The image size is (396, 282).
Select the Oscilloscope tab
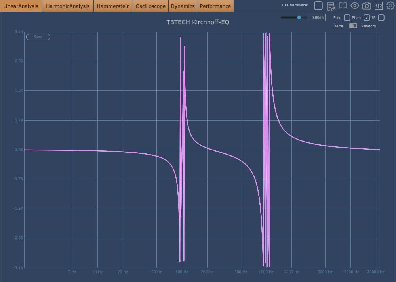click(x=150, y=6)
